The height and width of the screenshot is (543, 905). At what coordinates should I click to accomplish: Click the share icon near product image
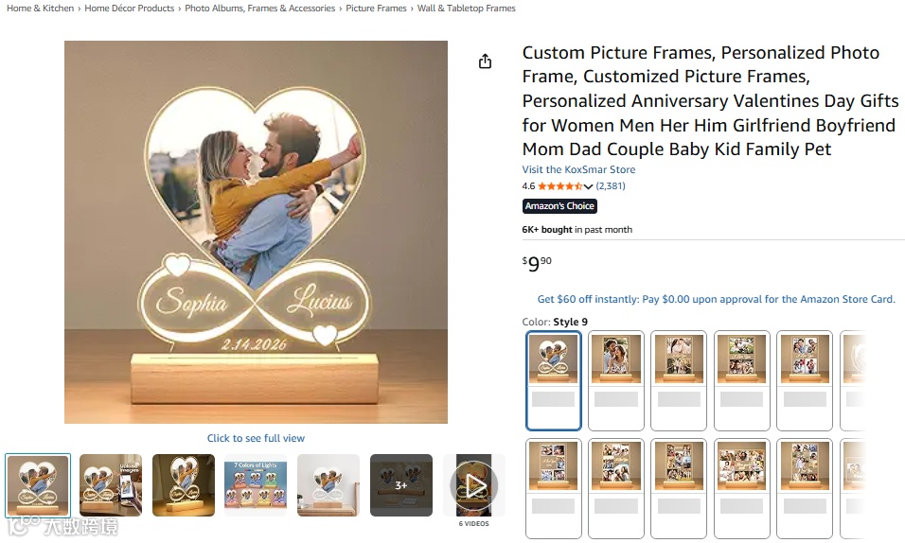pyautogui.click(x=486, y=61)
